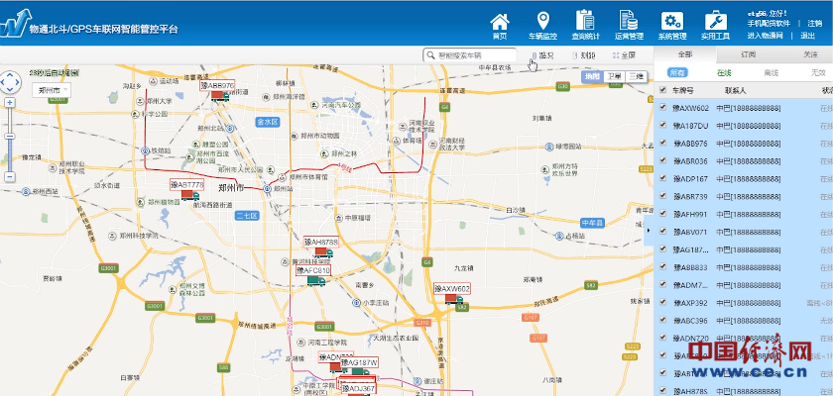The height and width of the screenshot is (396, 833).
Task: Click the 豫ADJ367 vehicle label on map
Action: tap(358, 389)
